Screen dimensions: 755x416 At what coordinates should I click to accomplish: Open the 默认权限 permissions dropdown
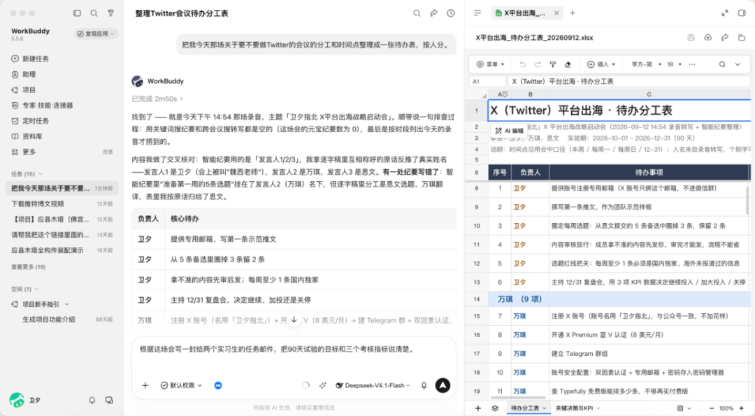(182, 385)
